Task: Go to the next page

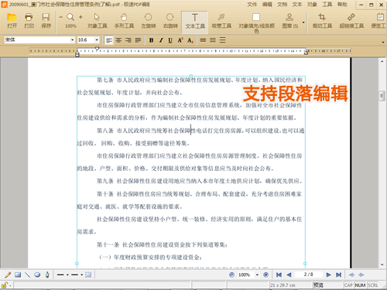Action: [x=328, y=275]
